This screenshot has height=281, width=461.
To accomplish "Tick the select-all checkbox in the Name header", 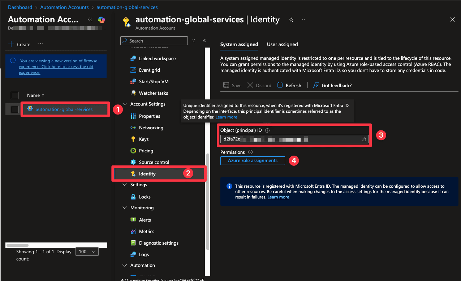I will click(14, 95).
